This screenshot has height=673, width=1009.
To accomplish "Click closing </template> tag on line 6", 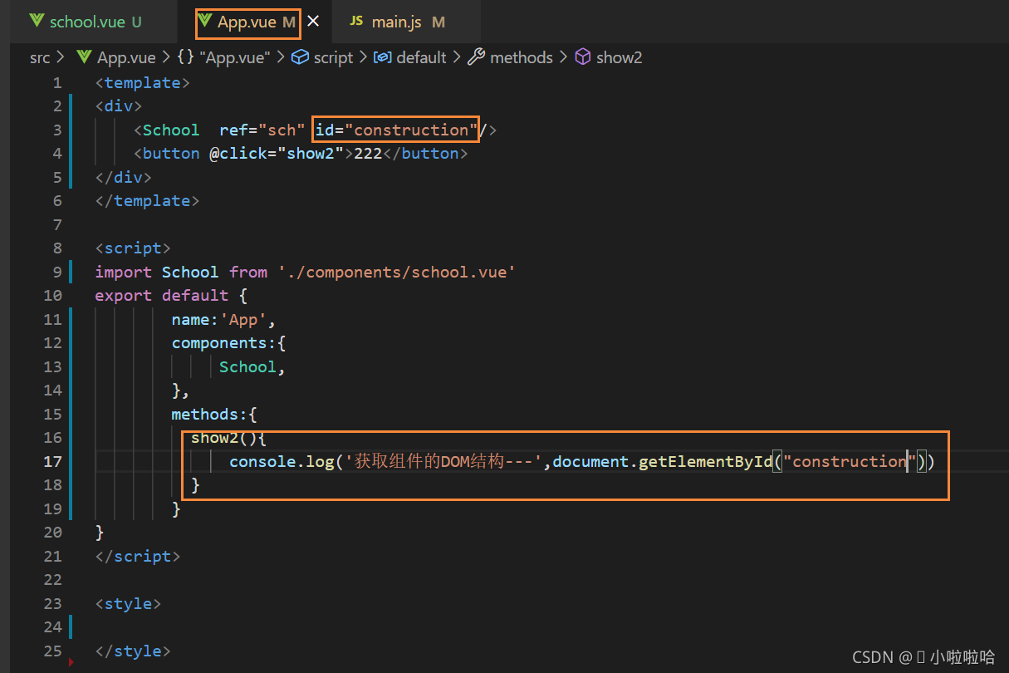I will tap(147, 200).
